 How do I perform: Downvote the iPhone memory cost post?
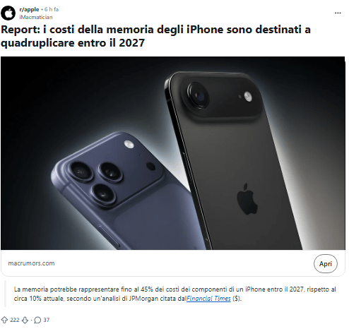click(25, 320)
